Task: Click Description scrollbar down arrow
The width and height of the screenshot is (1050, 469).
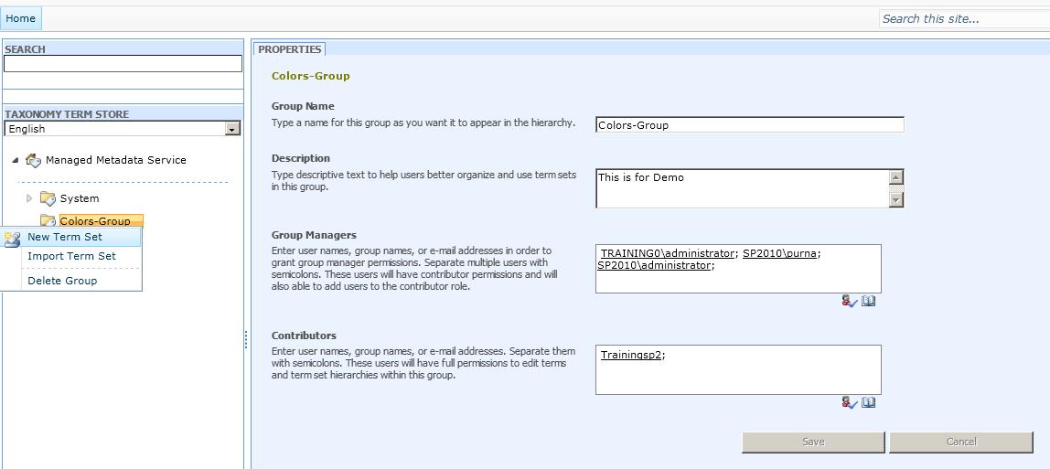Action: tap(896, 199)
